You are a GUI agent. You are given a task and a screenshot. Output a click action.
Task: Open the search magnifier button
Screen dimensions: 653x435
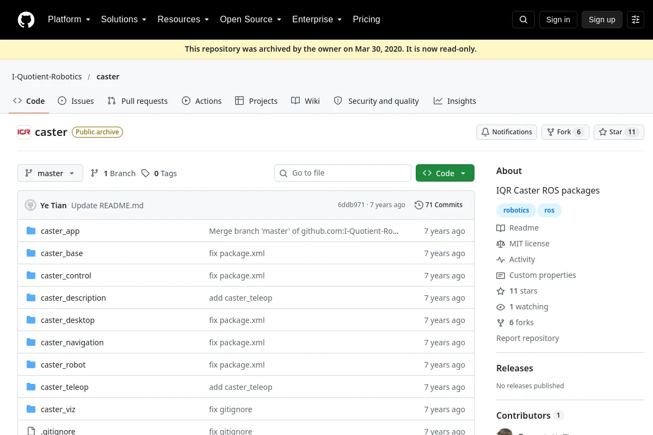click(523, 20)
